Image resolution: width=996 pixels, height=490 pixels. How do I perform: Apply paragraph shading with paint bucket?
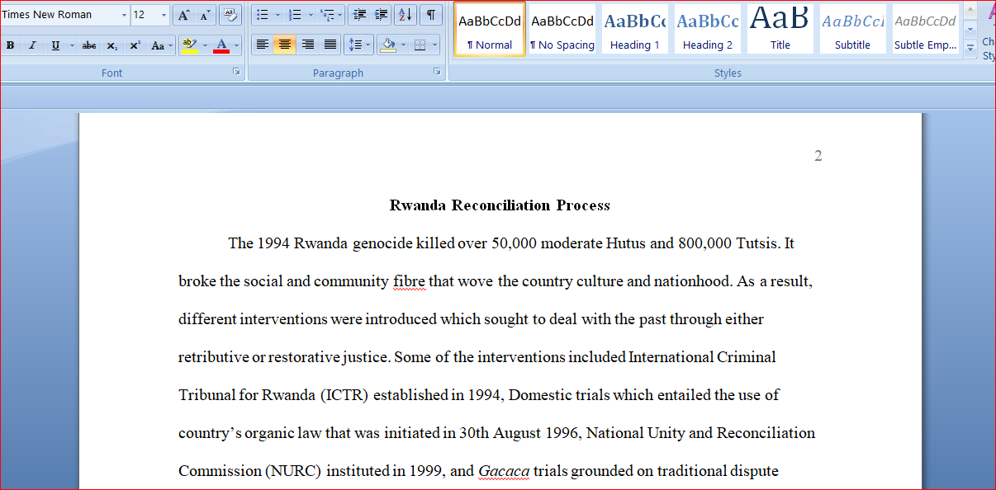tap(387, 45)
